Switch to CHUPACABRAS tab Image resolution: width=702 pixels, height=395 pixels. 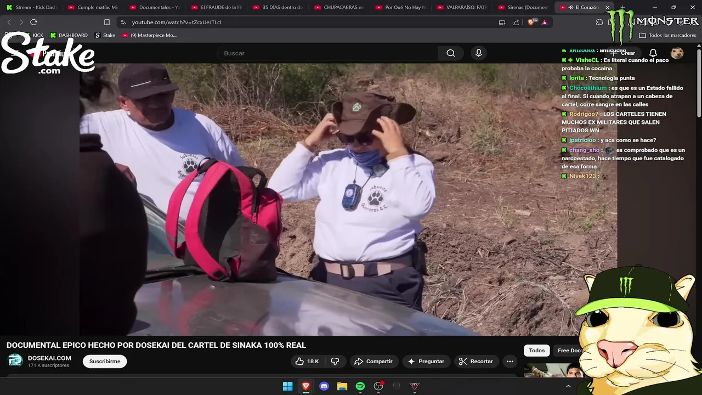(339, 7)
